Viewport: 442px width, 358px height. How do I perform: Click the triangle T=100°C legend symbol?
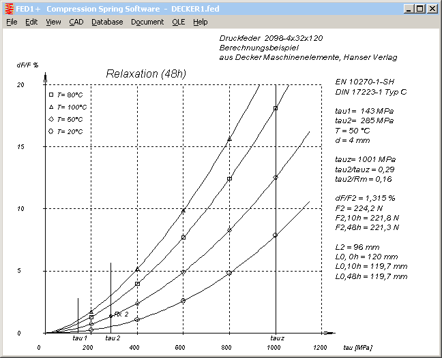pos(50,108)
